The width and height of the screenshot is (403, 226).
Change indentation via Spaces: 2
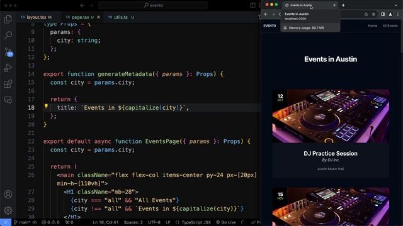(133, 222)
